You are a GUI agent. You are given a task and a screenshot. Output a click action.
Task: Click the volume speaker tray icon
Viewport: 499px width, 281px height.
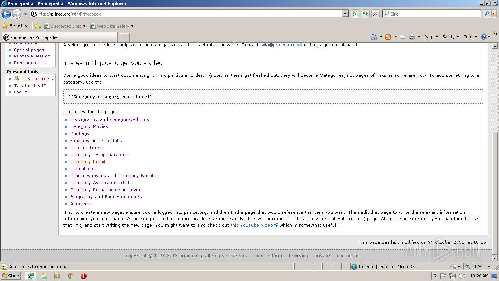[x=462, y=276]
